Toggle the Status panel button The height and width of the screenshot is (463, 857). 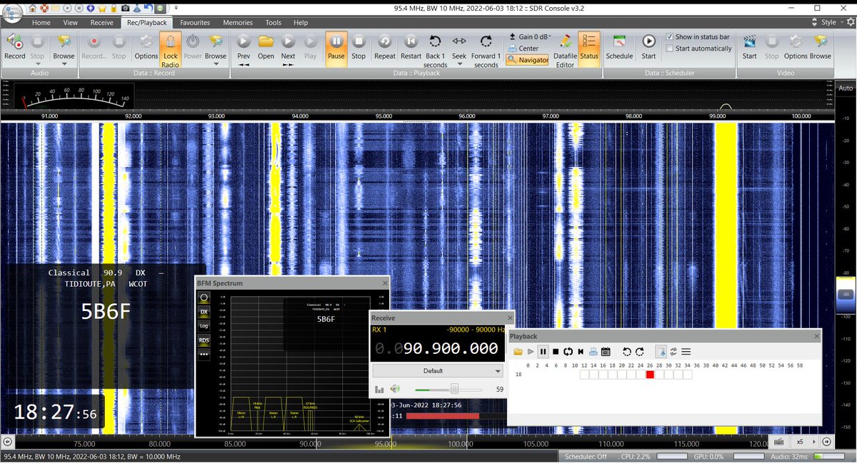click(589, 48)
